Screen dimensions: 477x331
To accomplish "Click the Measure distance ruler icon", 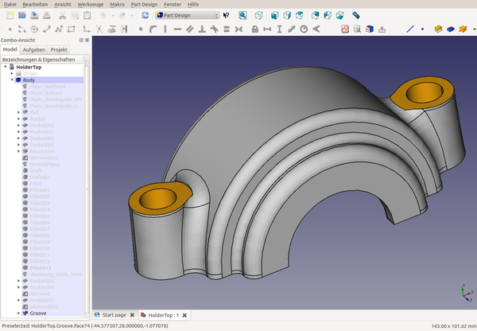I will click(x=356, y=15).
